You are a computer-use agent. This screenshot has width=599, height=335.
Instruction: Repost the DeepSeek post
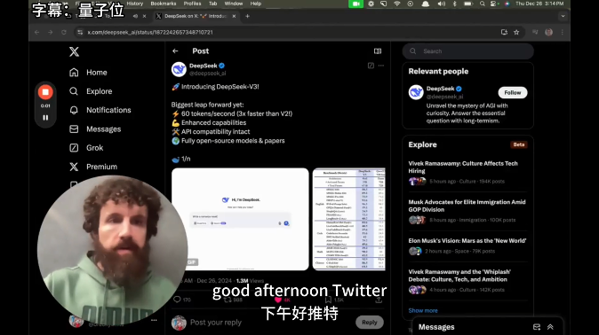point(228,300)
